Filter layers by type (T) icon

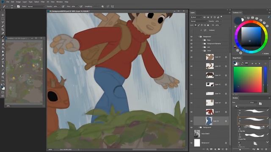click(x=211, y=17)
